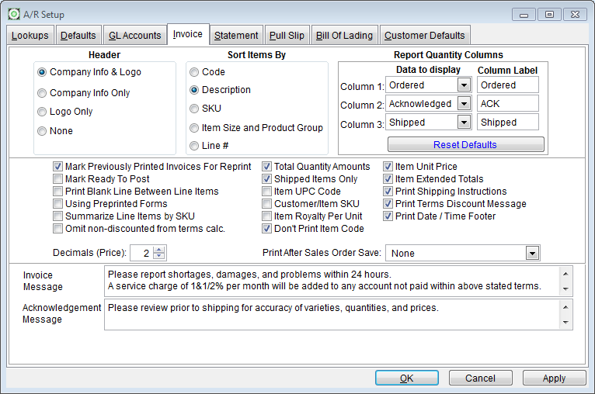Sort items by SKU radio button

pyautogui.click(x=194, y=109)
